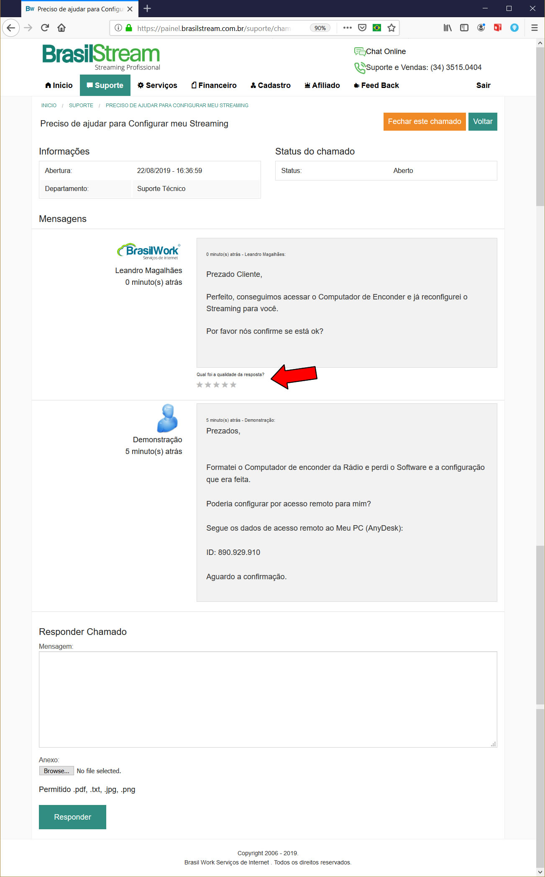
Task: Rate the response with fifth star
Action: pyautogui.click(x=233, y=385)
